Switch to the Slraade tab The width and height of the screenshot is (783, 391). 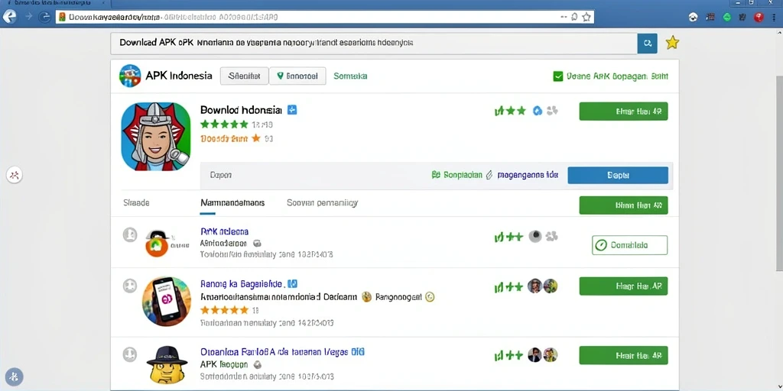coord(136,203)
